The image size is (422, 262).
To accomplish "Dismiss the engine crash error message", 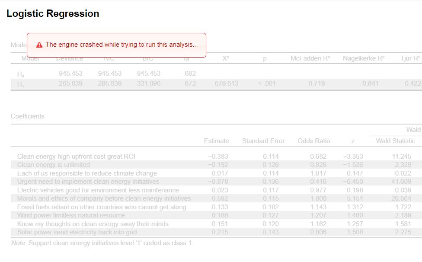I will pos(117,45).
